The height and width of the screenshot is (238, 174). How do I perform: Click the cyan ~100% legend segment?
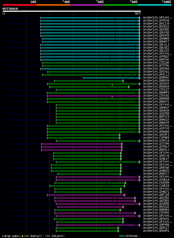click(x=154, y=5)
